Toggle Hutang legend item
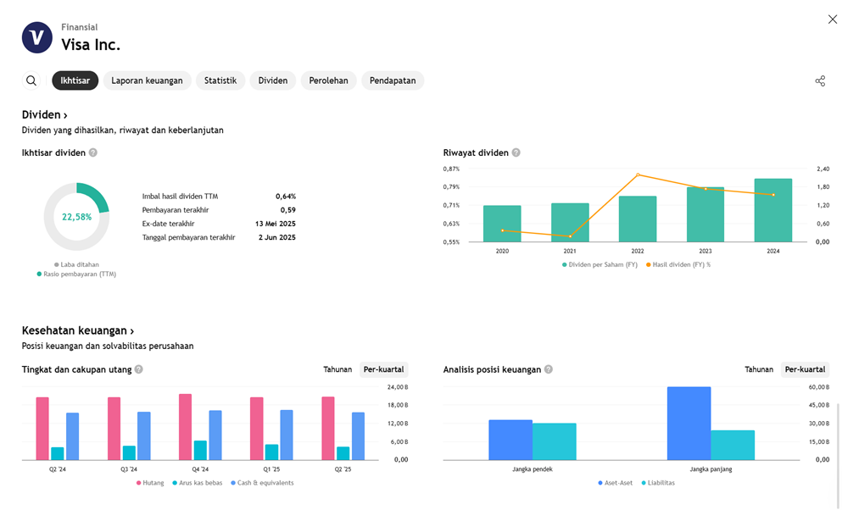Viewport: 842px width, 510px height. tap(150, 483)
